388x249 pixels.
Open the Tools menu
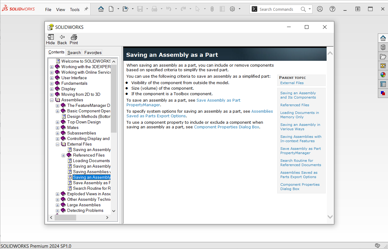point(75,9)
